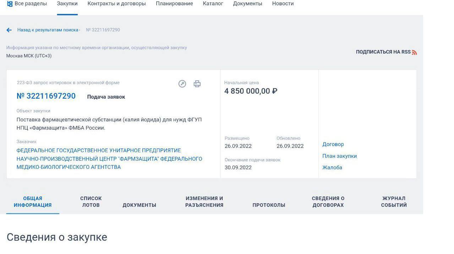Open the Каталог section
Viewport: 454px width, 254px height.
pyautogui.click(x=213, y=4)
